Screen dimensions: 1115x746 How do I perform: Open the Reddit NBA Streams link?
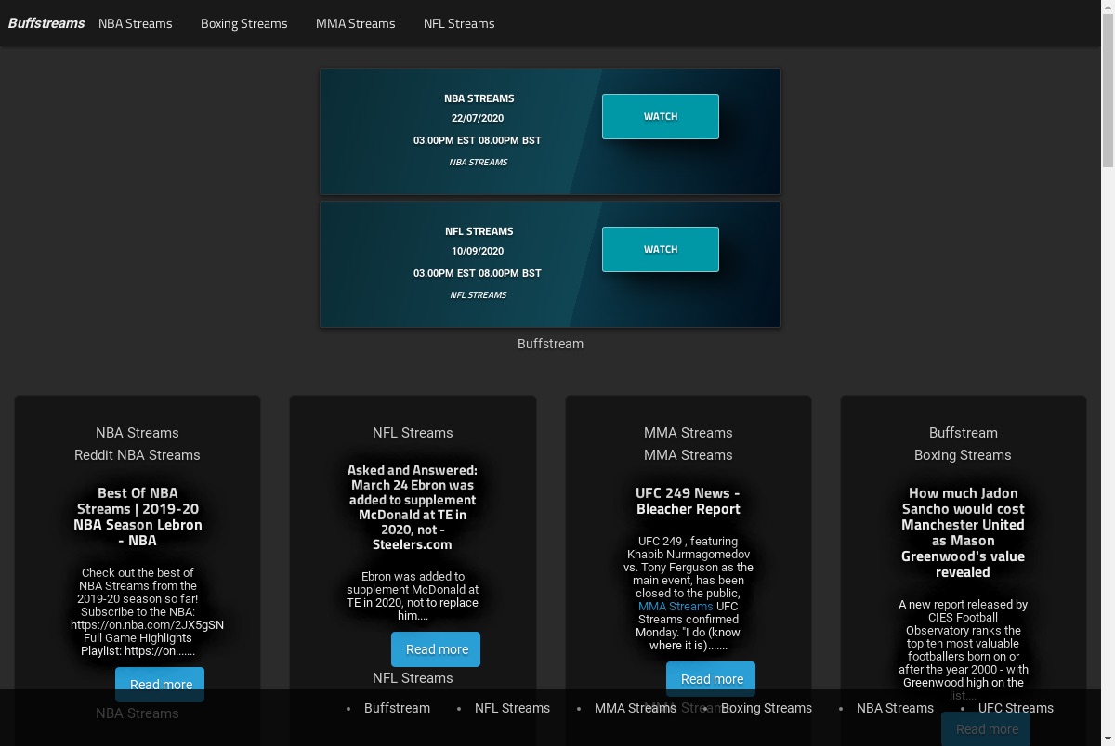click(138, 455)
